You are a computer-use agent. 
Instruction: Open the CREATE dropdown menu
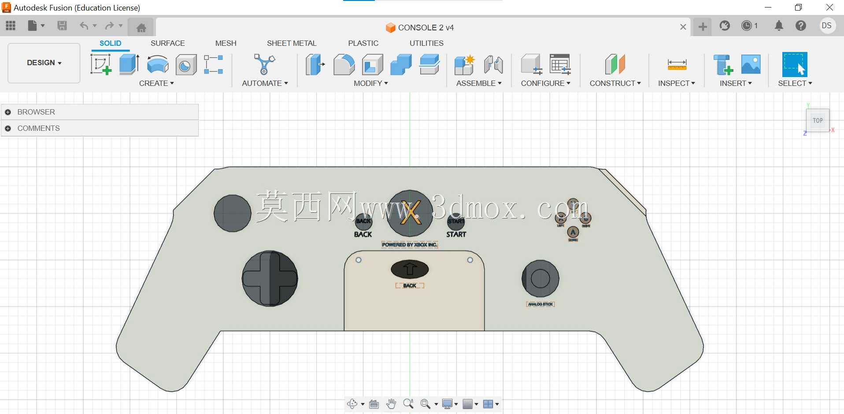[x=156, y=83]
